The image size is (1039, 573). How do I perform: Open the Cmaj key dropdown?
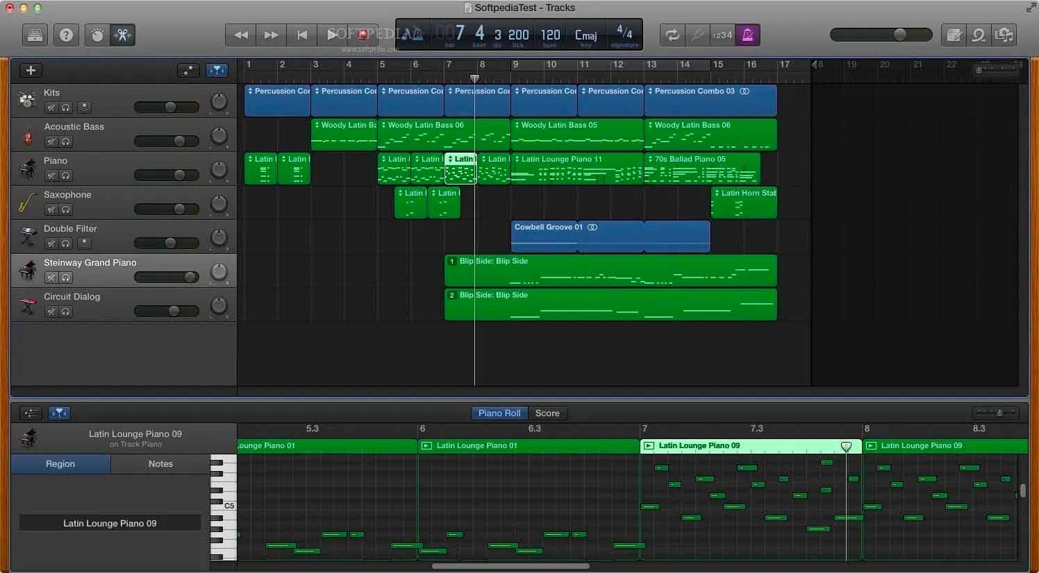585,35
